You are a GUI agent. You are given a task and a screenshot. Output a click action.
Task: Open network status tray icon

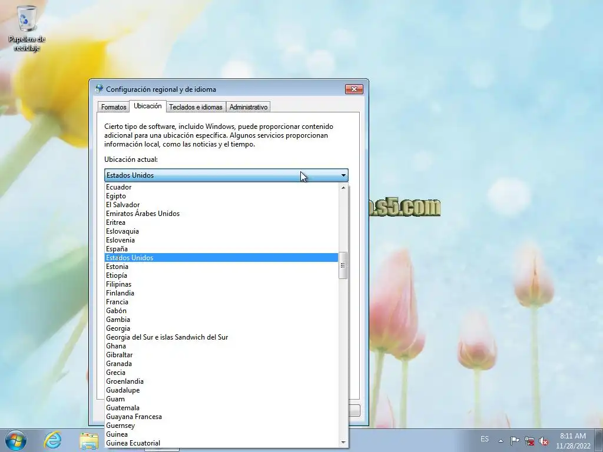(x=529, y=440)
